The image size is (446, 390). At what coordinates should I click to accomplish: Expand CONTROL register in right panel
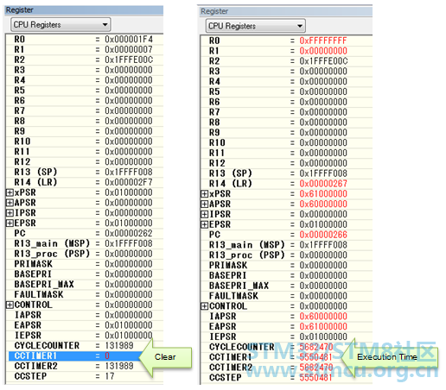tap(204, 306)
